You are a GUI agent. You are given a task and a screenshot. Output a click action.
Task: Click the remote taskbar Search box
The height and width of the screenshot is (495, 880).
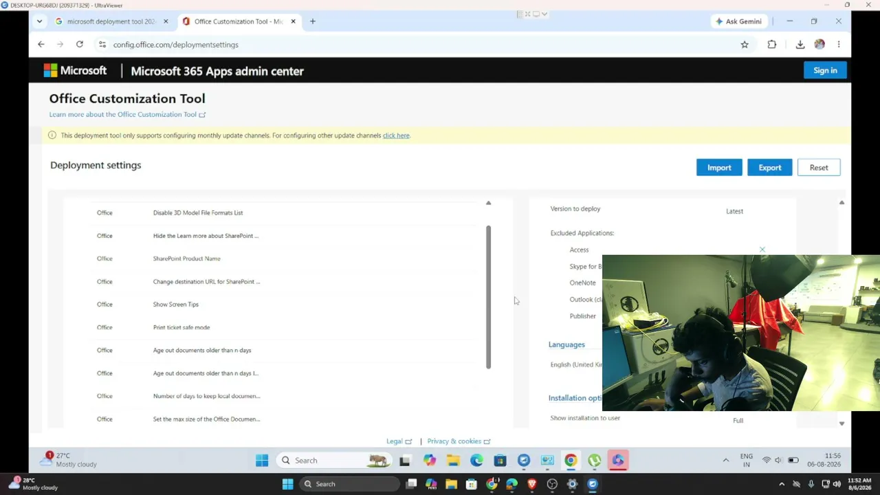pyautogui.click(x=335, y=461)
